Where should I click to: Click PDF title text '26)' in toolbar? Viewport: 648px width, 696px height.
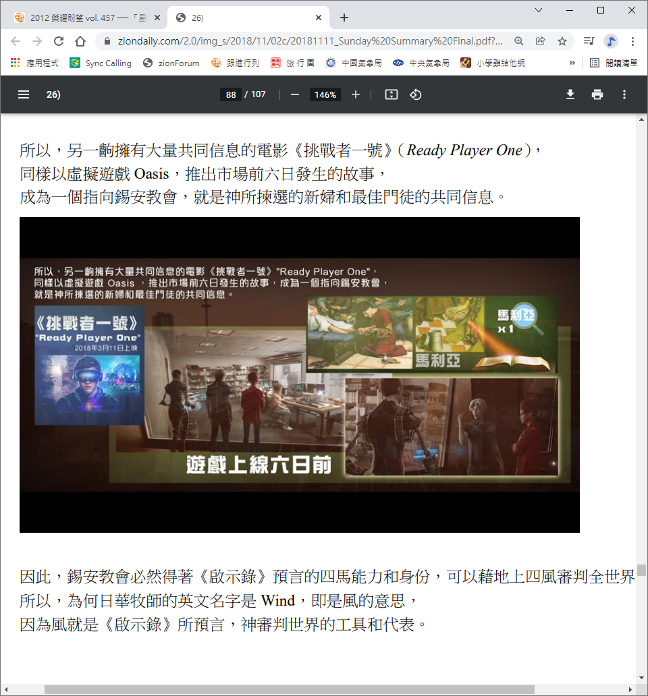click(53, 94)
